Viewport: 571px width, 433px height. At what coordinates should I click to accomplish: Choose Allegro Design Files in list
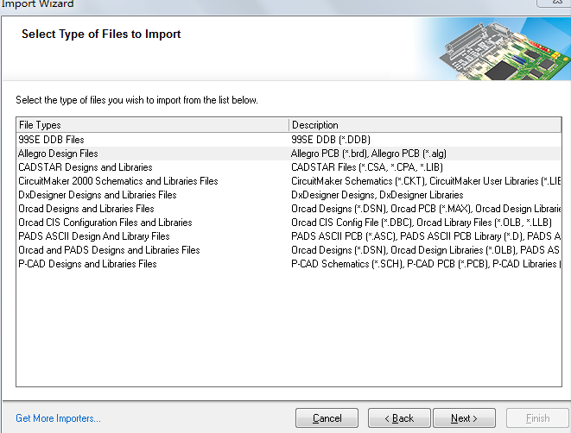point(58,154)
